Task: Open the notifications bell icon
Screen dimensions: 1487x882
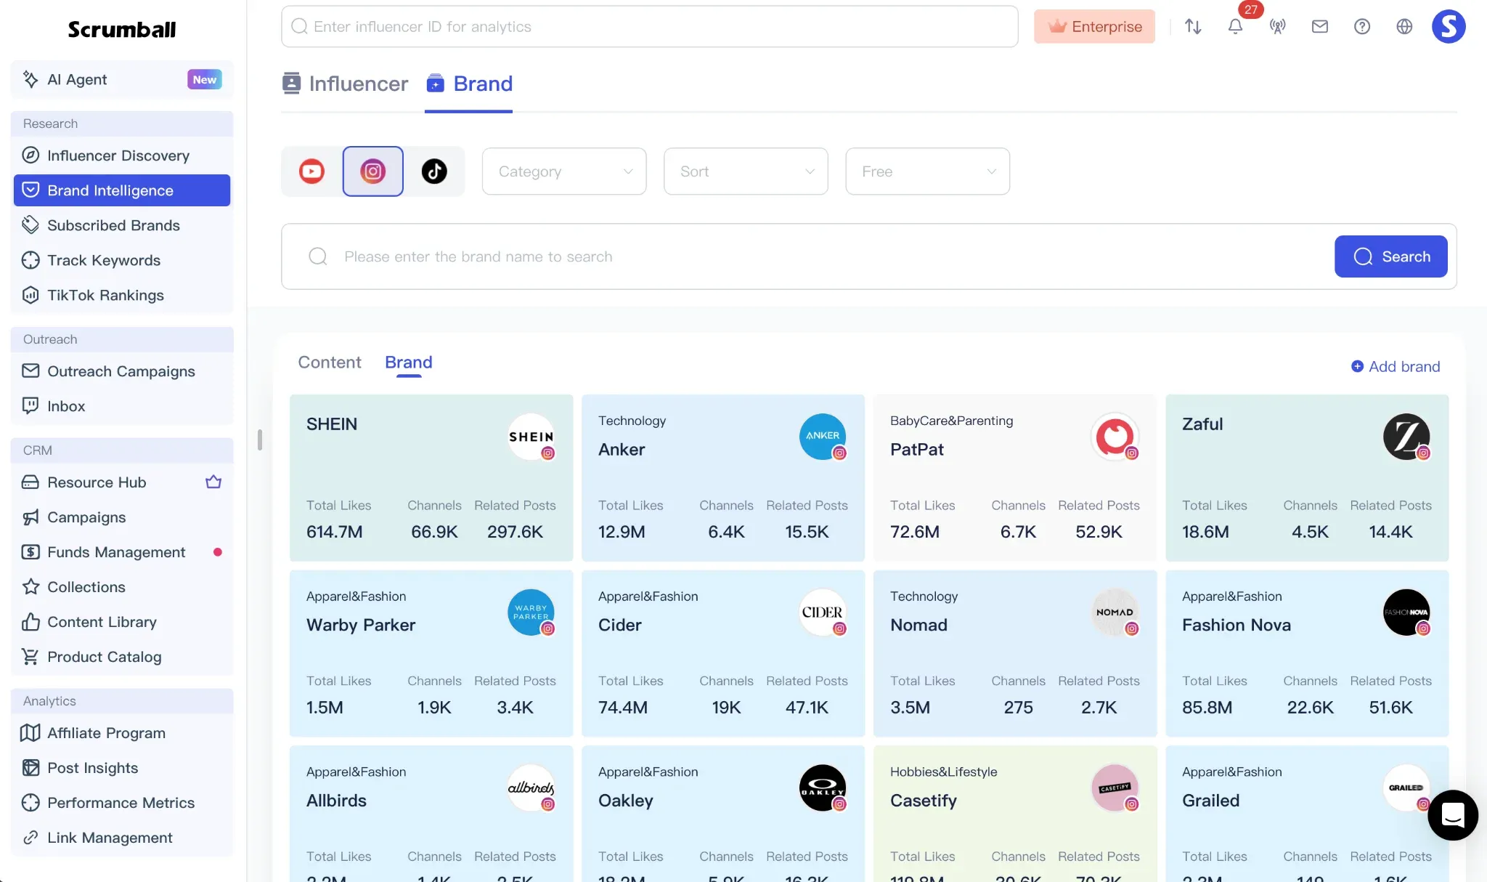Action: point(1235,27)
